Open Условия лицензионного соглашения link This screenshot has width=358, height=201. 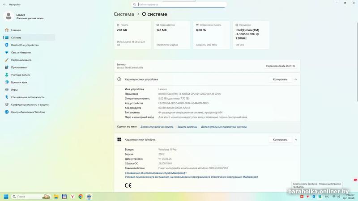click(x=192, y=177)
